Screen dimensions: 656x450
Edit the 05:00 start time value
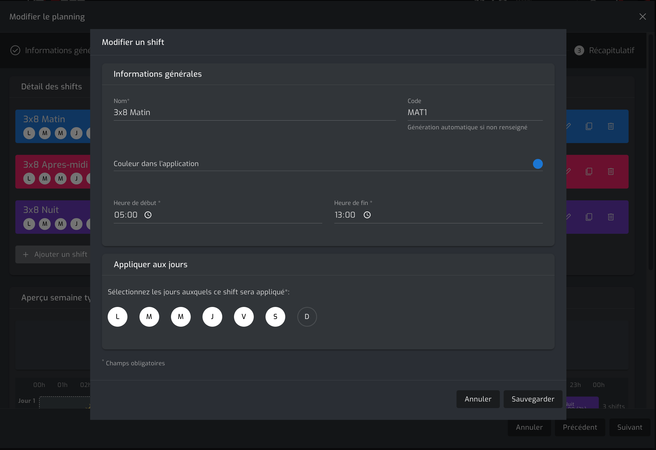pyautogui.click(x=126, y=215)
